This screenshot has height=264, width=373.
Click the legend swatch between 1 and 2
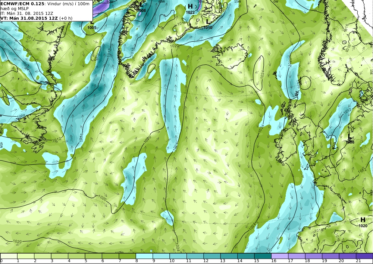click(x=26, y=256)
